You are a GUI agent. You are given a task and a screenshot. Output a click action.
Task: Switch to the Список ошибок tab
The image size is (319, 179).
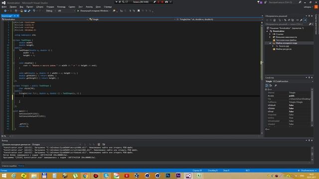pos(9,166)
